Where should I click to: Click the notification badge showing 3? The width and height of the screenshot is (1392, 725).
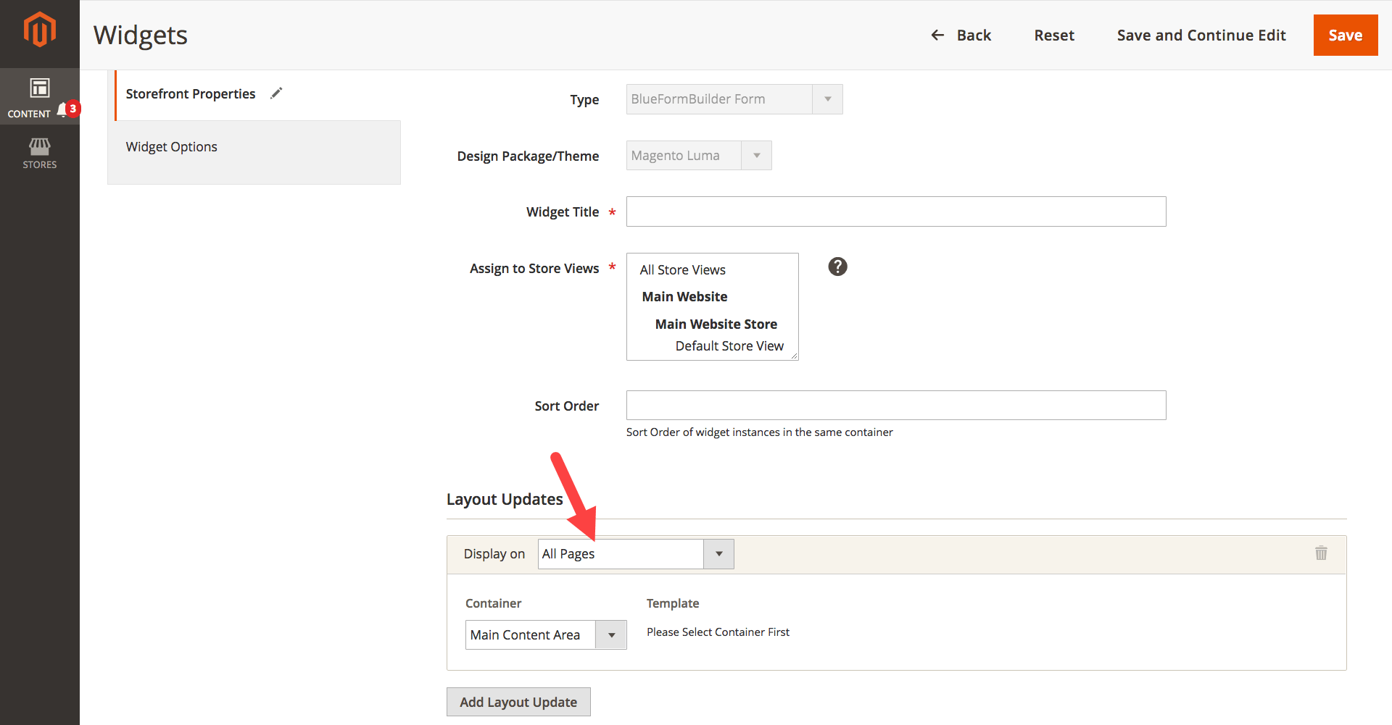pos(72,109)
